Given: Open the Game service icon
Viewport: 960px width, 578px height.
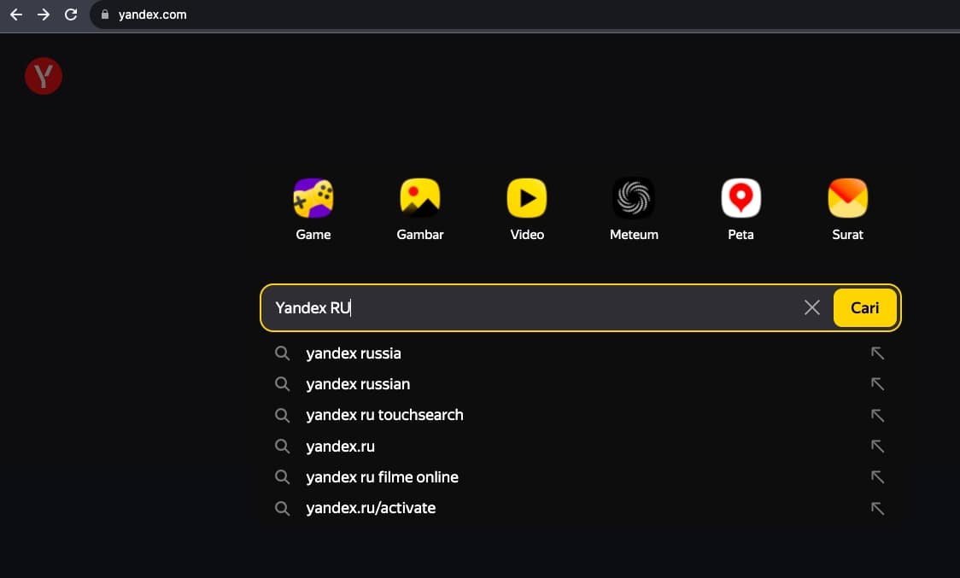Looking at the screenshot, I should point(313,198).
